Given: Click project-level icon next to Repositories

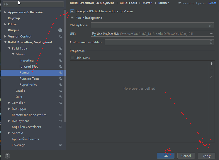Looking at the screenshot, I should coord(61,85).
